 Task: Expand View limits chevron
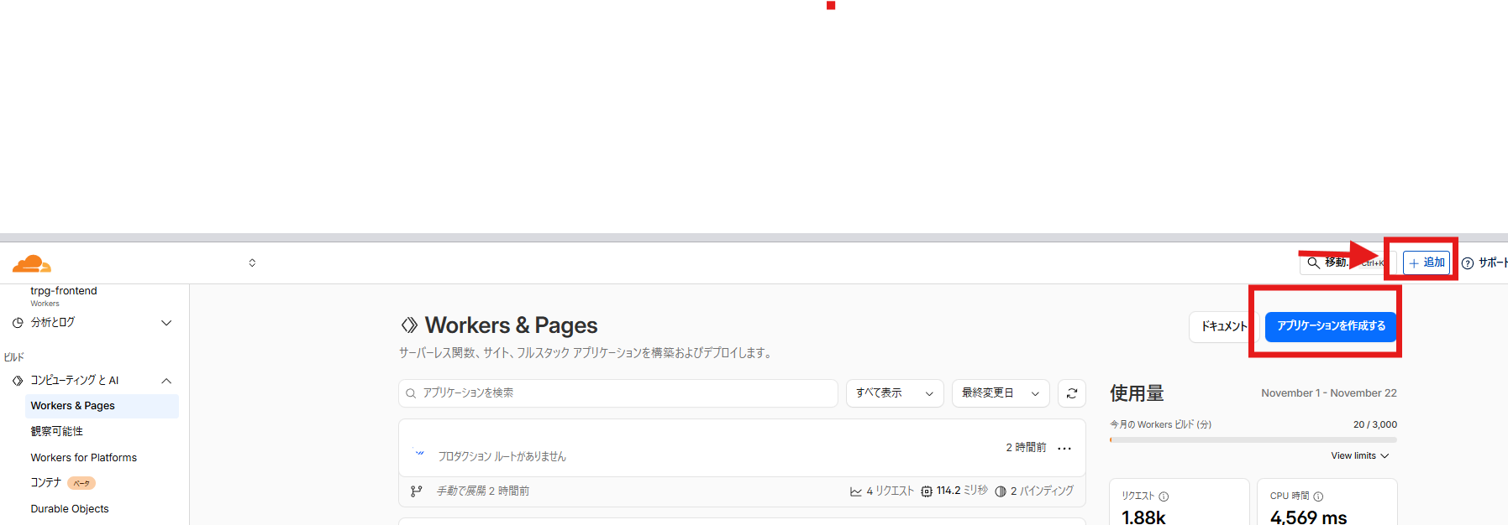pos(1385,456)
